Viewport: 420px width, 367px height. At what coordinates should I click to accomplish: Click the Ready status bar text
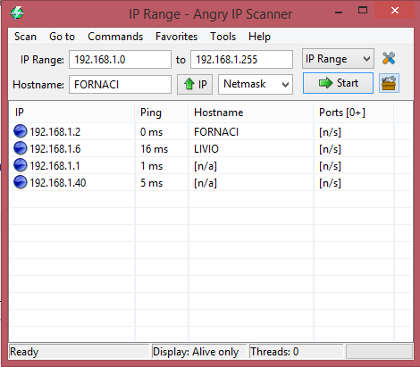point(24,352)
